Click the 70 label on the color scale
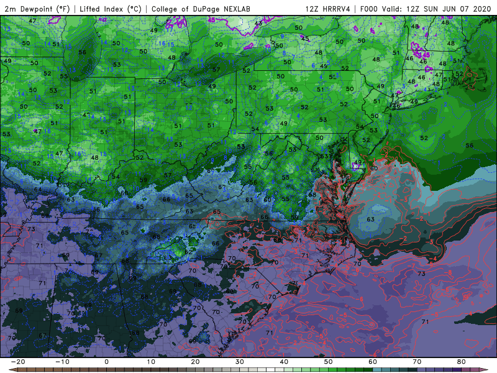 pyautogui.click(x=417, y=362)
